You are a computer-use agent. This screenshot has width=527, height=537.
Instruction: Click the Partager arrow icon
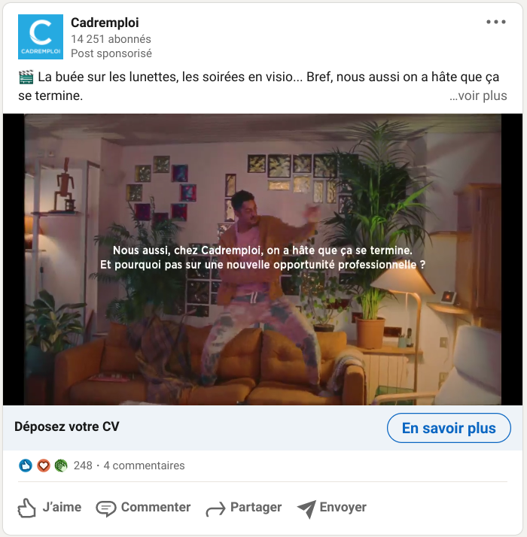coord(215,508)
